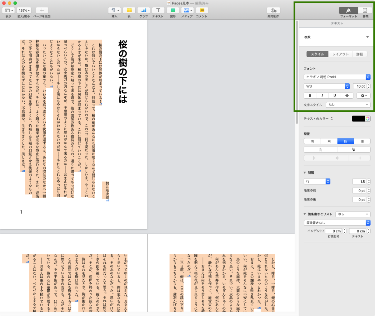Open 共同制作 collaboration options
Viewport: 375px width, 316px height.
coord(273,10)
